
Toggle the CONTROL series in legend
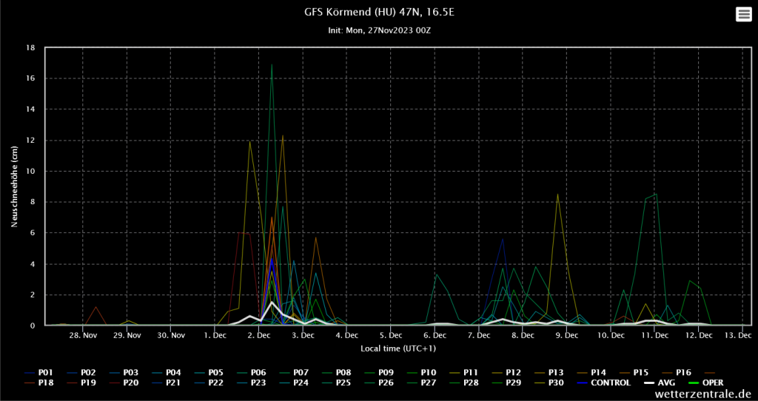pyautogui.click(x=611, y=383)
